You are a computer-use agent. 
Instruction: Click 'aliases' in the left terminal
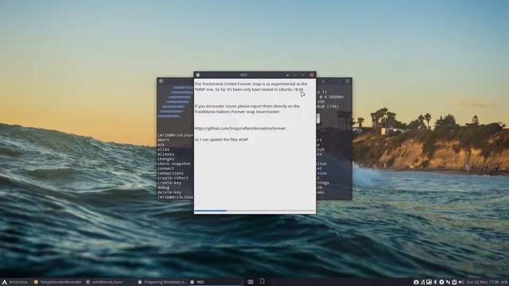(x=165, y=154)
